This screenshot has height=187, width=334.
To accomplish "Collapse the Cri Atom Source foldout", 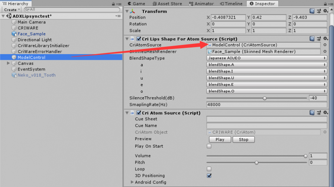I will click(127, 113).
